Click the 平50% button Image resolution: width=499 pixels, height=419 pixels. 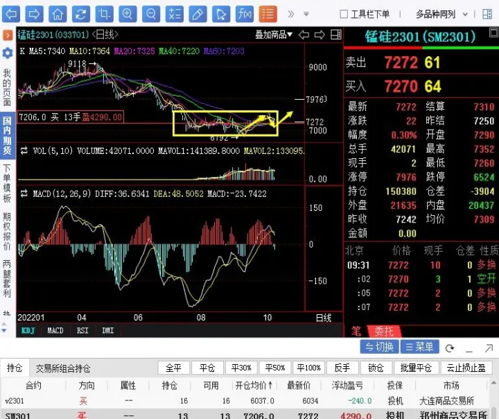tap(275, 368)
